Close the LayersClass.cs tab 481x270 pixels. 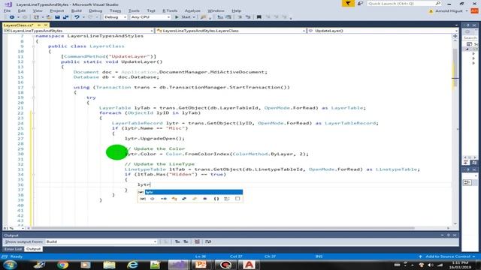tap(46, 25)
